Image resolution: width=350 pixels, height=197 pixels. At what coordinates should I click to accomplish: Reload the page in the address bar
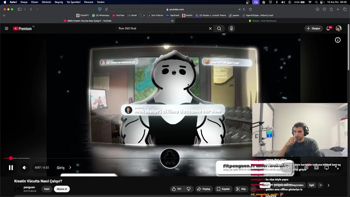(244, 9)
